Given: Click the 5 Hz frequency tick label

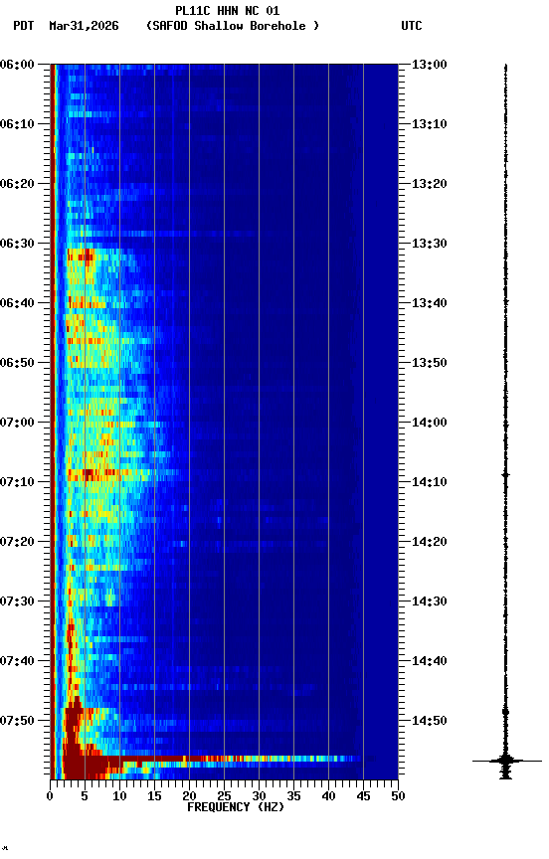Looking at the screenshot, I should [85, 796].
